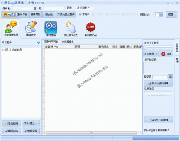Screen dimensions: 180x141
Task: Switch to the 浏览器操作 tab
Action: (68, 42)
